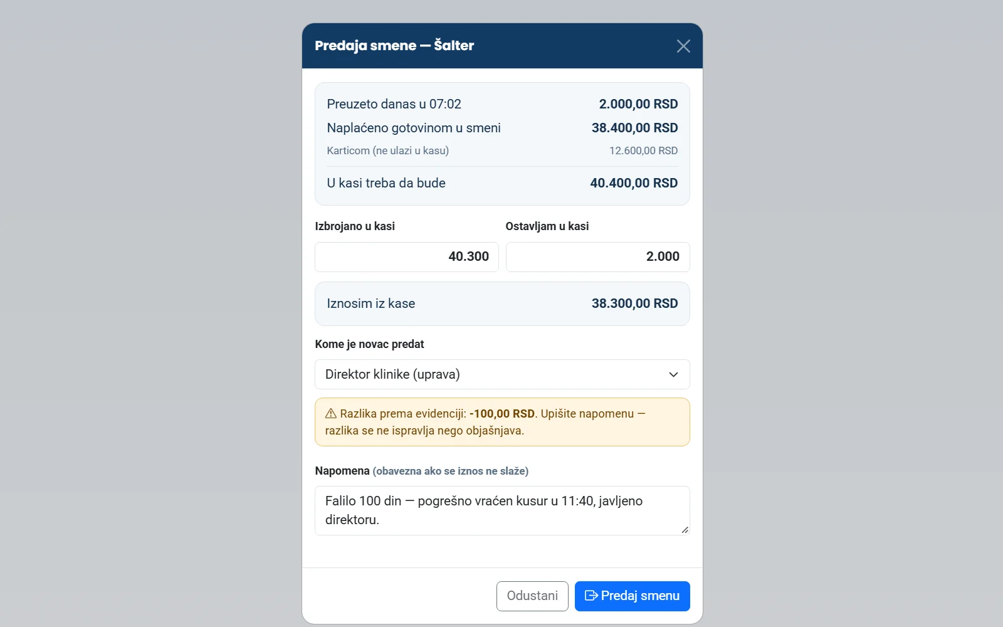Click the Naplaćeno gotovinom u smeni amount
This screenshot has width=1003, height=627.
click(634, 128)
